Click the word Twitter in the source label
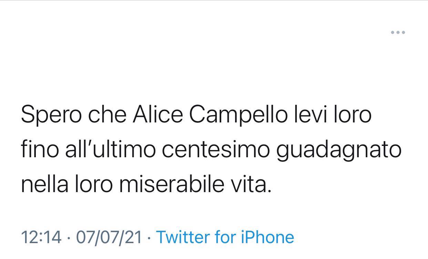 (x=183, y=237)
